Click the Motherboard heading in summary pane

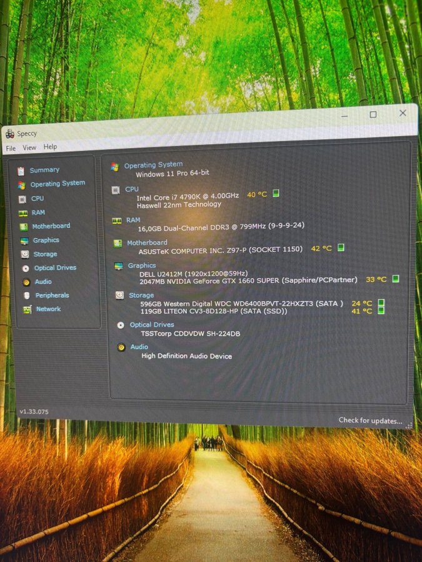pyautogui.click(x=147, y=242)
